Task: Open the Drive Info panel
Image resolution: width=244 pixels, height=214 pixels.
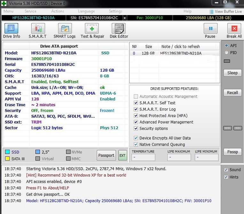Action: (11, 28)
